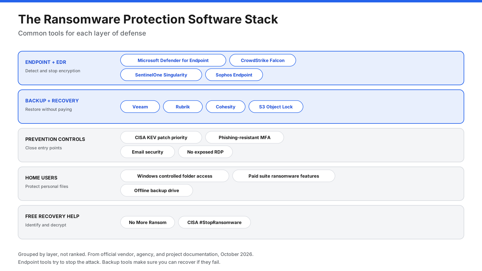This screenshot has width=482, height=271.
Task: Select the Sophos Endpoint pill
Action: tap(234, 75)
